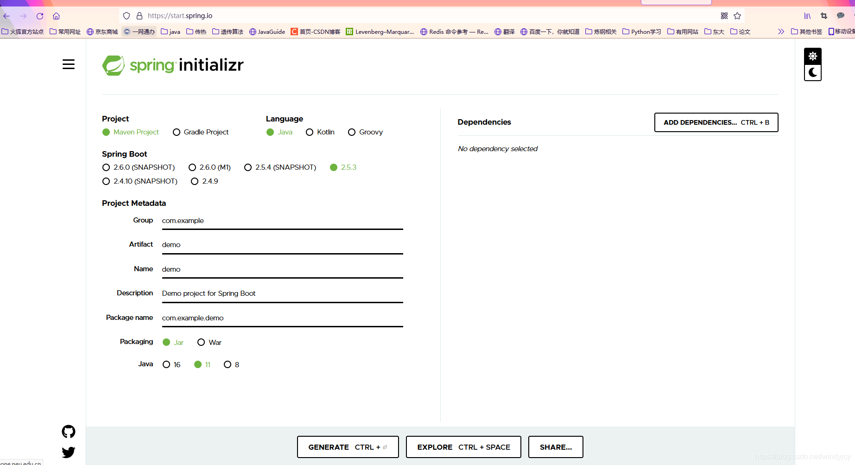Select Java version 16

(171, 364)
